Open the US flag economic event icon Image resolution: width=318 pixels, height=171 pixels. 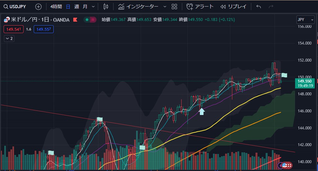(285, 165)
